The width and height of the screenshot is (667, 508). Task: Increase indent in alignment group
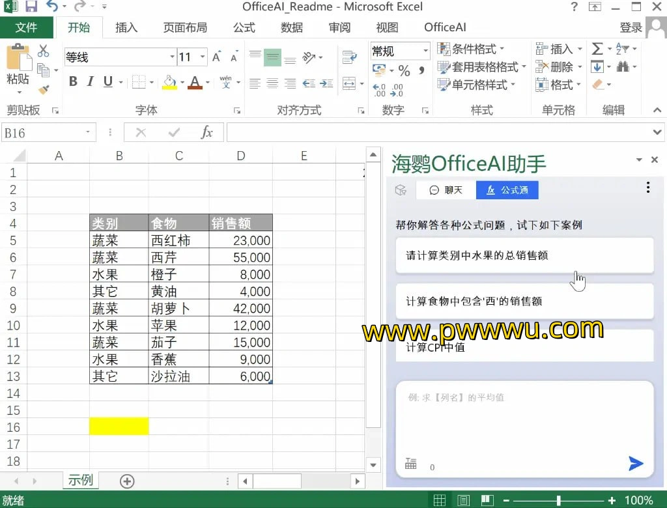coord(326,83)
